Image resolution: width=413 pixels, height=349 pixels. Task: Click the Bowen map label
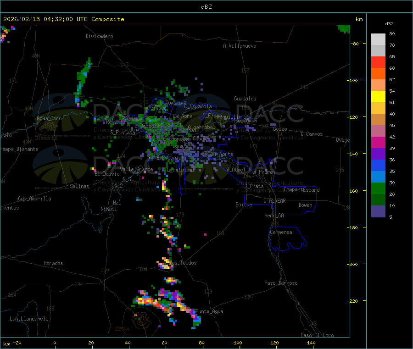point(306,205)
